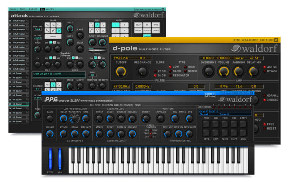This screenshot has width=289, height=182.
Task: Choose bottom-right peak filter type in Attack
Action: pos(103,30)
